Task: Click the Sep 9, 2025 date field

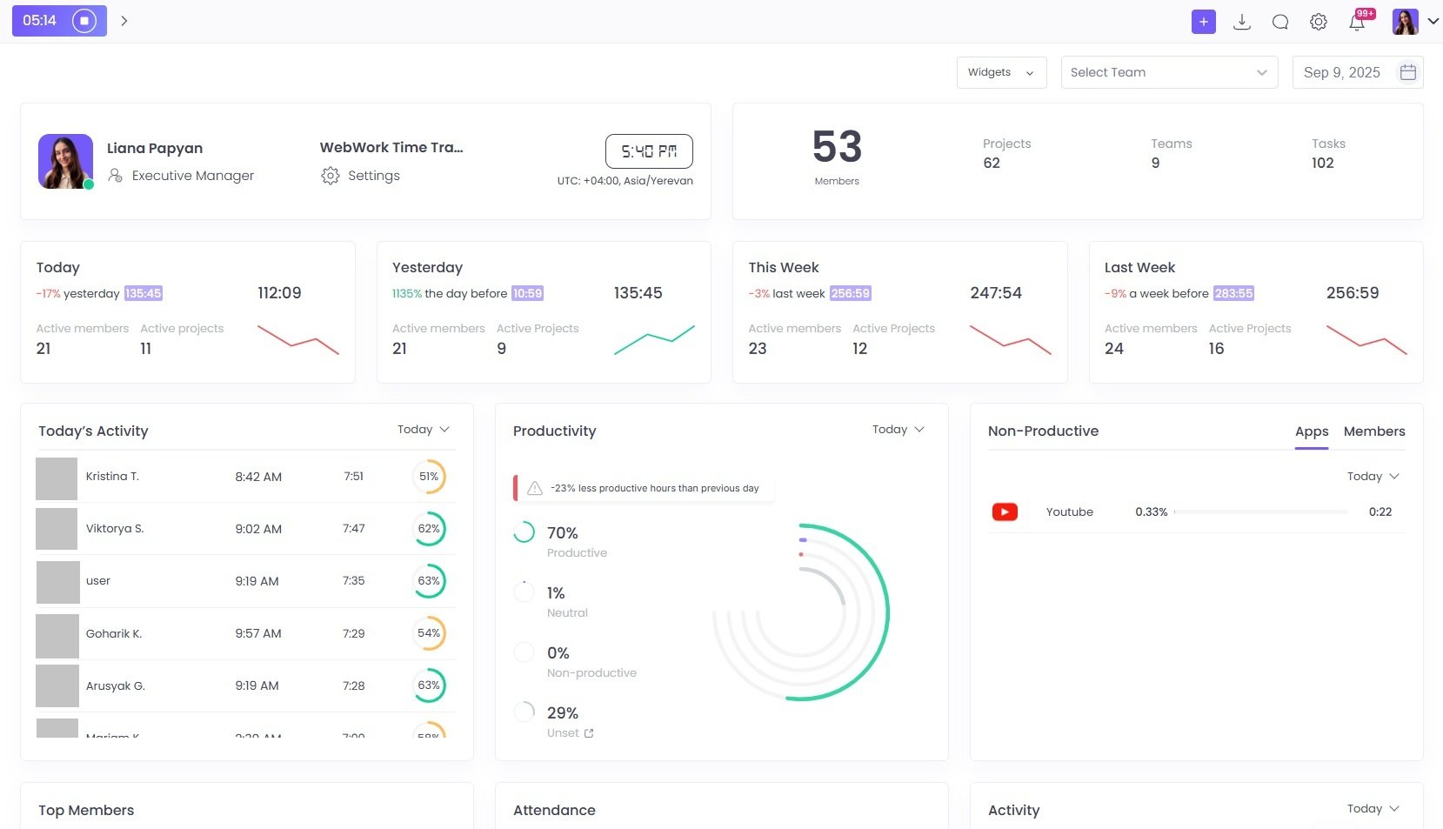Action: point(1342,72)
